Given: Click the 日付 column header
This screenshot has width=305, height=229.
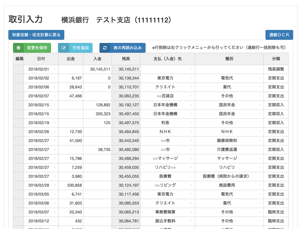Looking at the screenshot, I should [x=41, y=59].
